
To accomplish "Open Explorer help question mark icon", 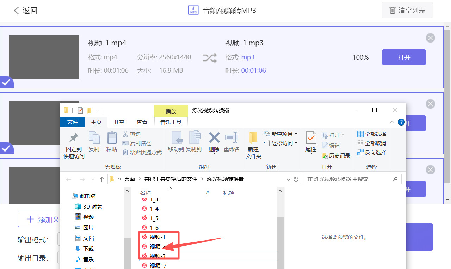I will pos(401,122).
